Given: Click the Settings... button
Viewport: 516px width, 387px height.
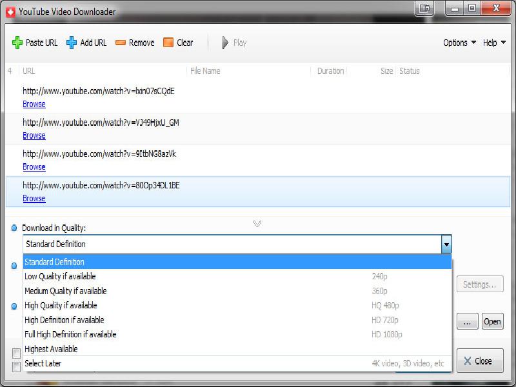Looking at the screenshot, I should tap(480, 284).
